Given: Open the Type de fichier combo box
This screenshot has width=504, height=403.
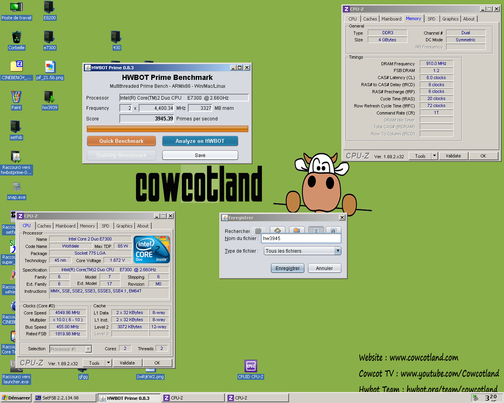Looking at the screenshot, I should coord(302,251).
